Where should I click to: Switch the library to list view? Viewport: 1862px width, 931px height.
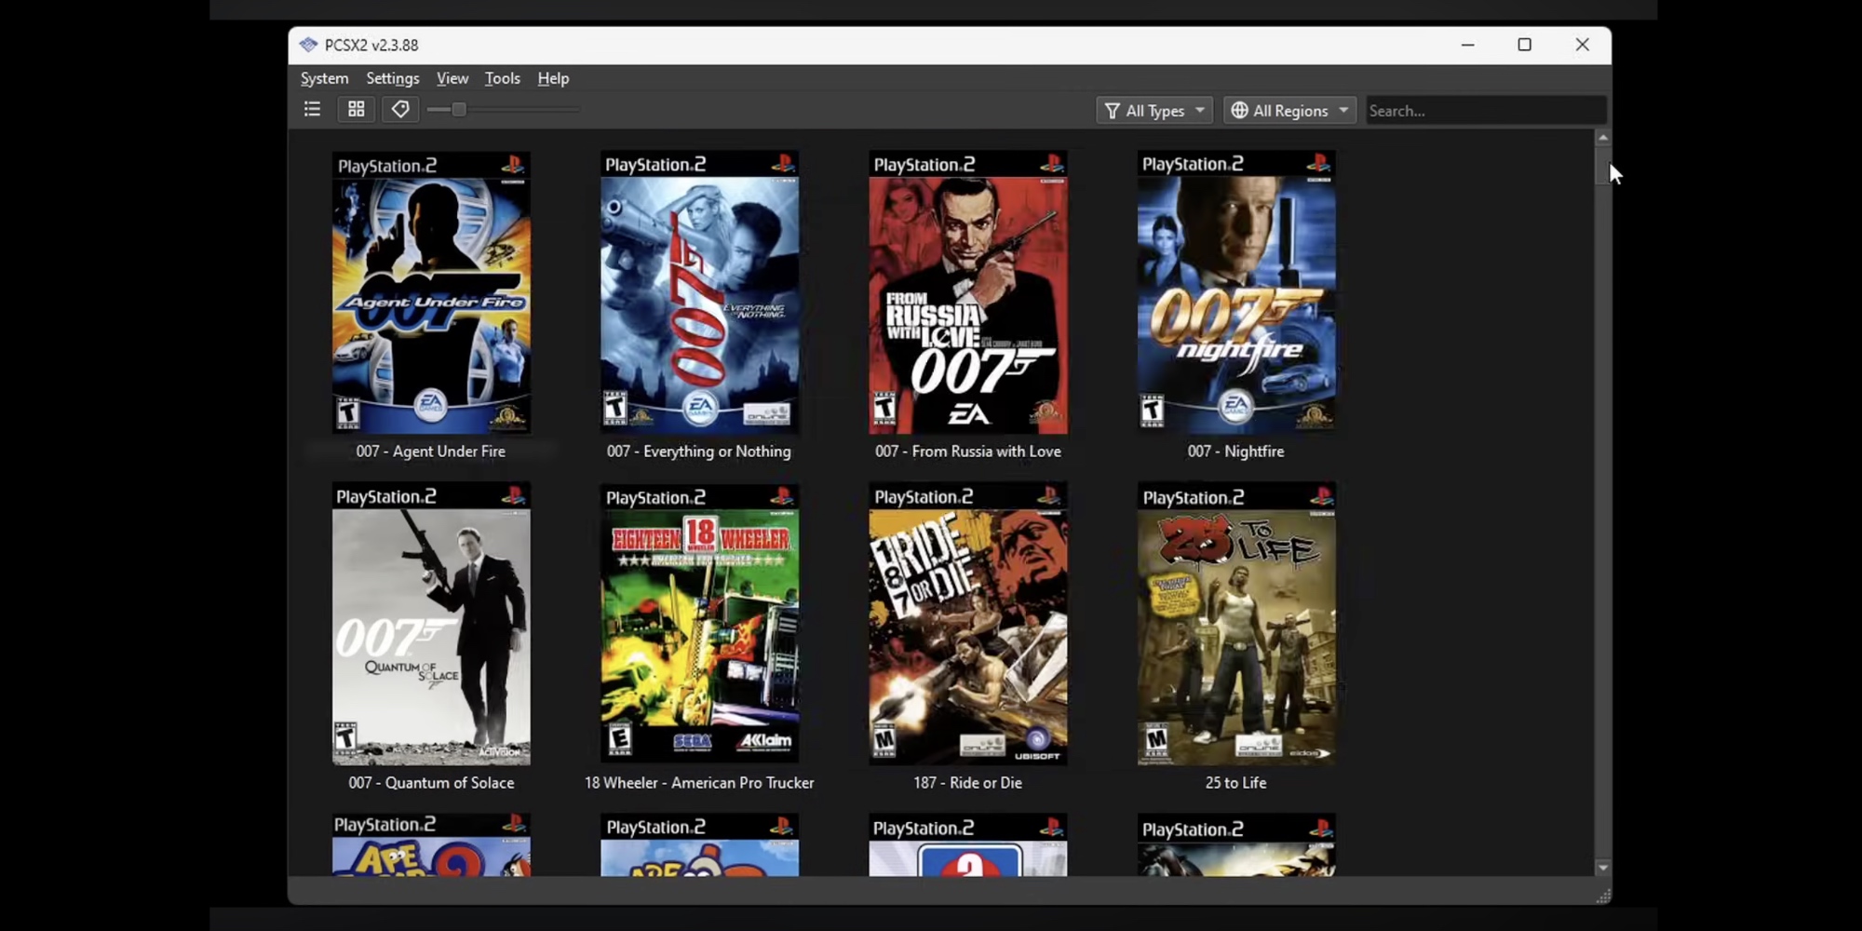coord(312,109)
